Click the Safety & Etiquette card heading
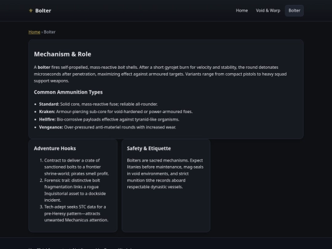The height and width of the screenshot is (249, 332). pos(149,148)
